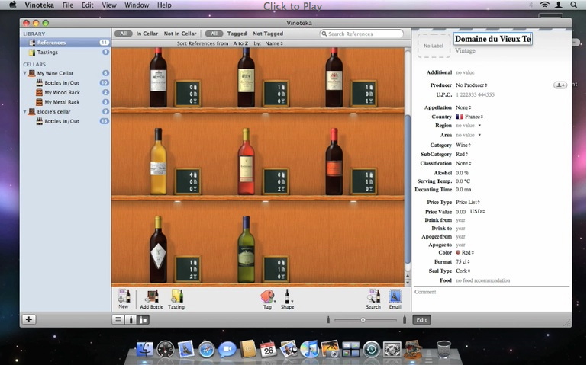Click the Wi-Fi icon in the menu bar
The height and width of the screenshot is (365, 587).
tap(545, 5)
